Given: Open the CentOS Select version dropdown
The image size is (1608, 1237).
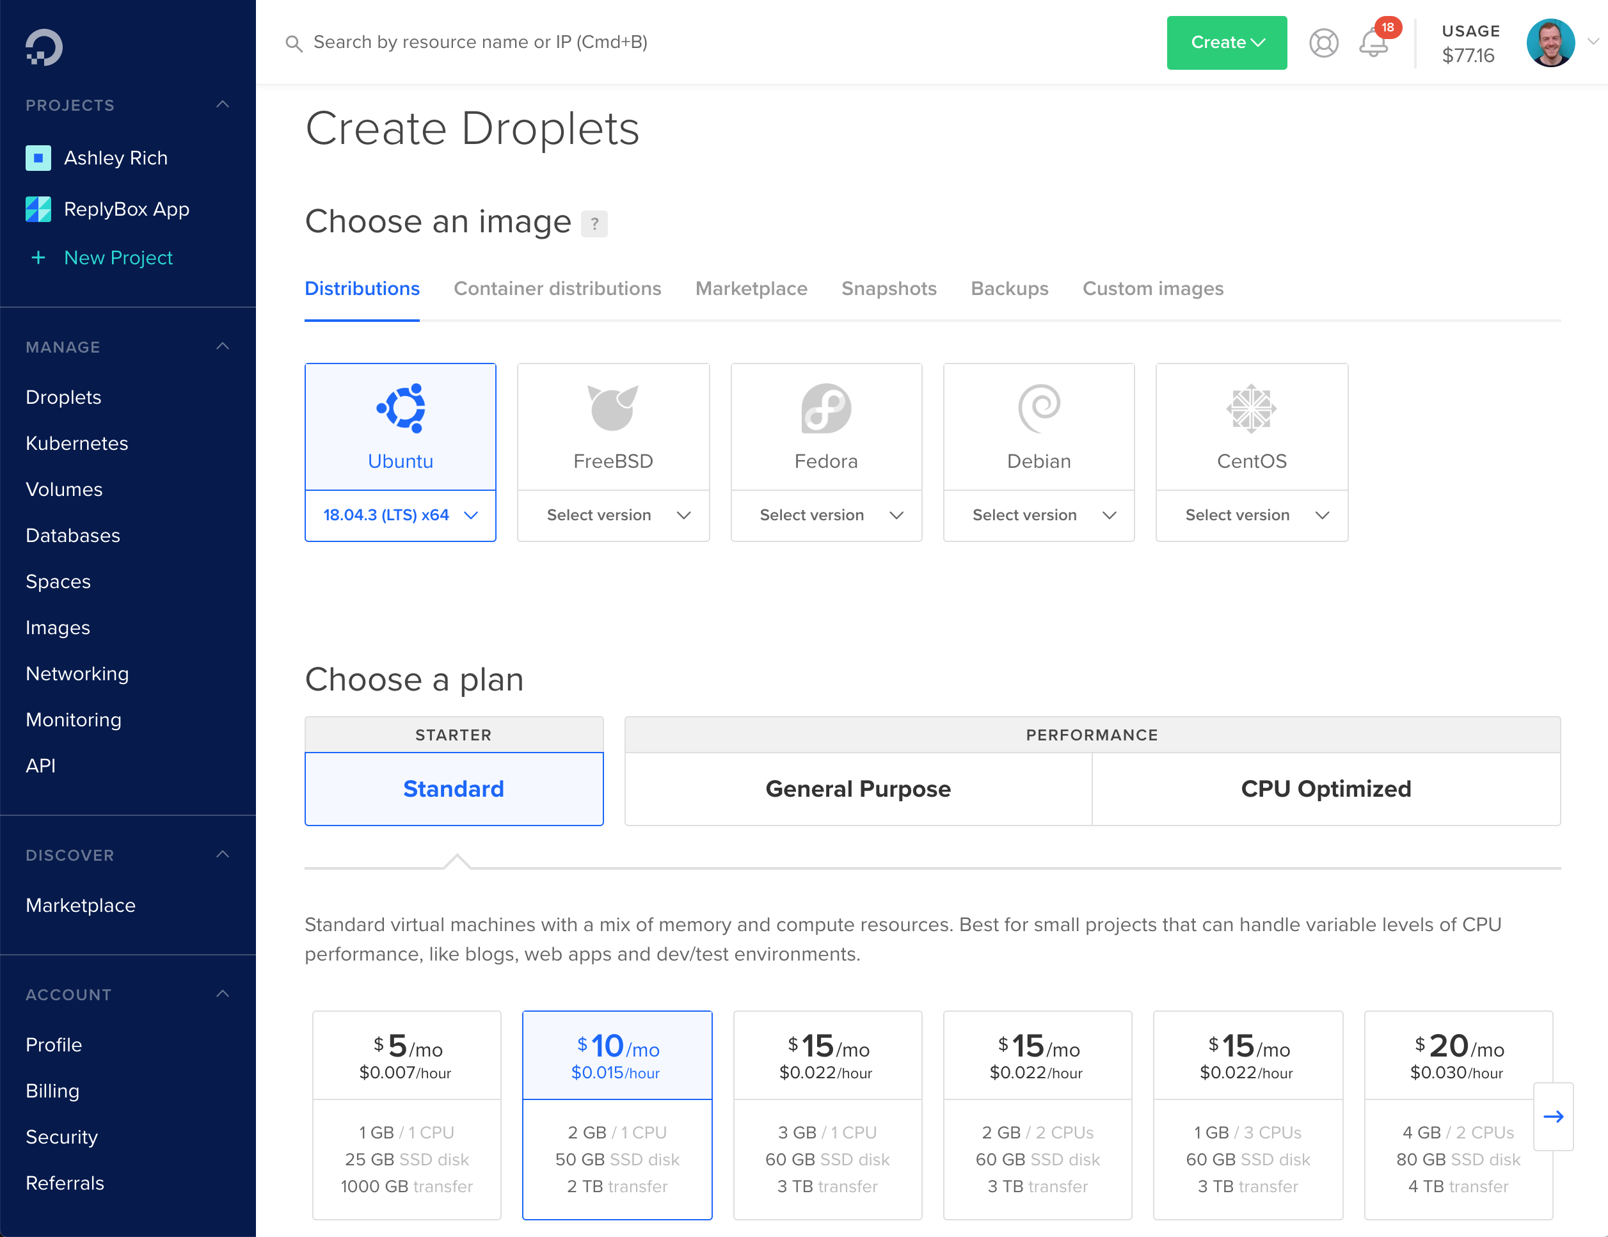Looking at the screenshot, I should [1252, 515].
